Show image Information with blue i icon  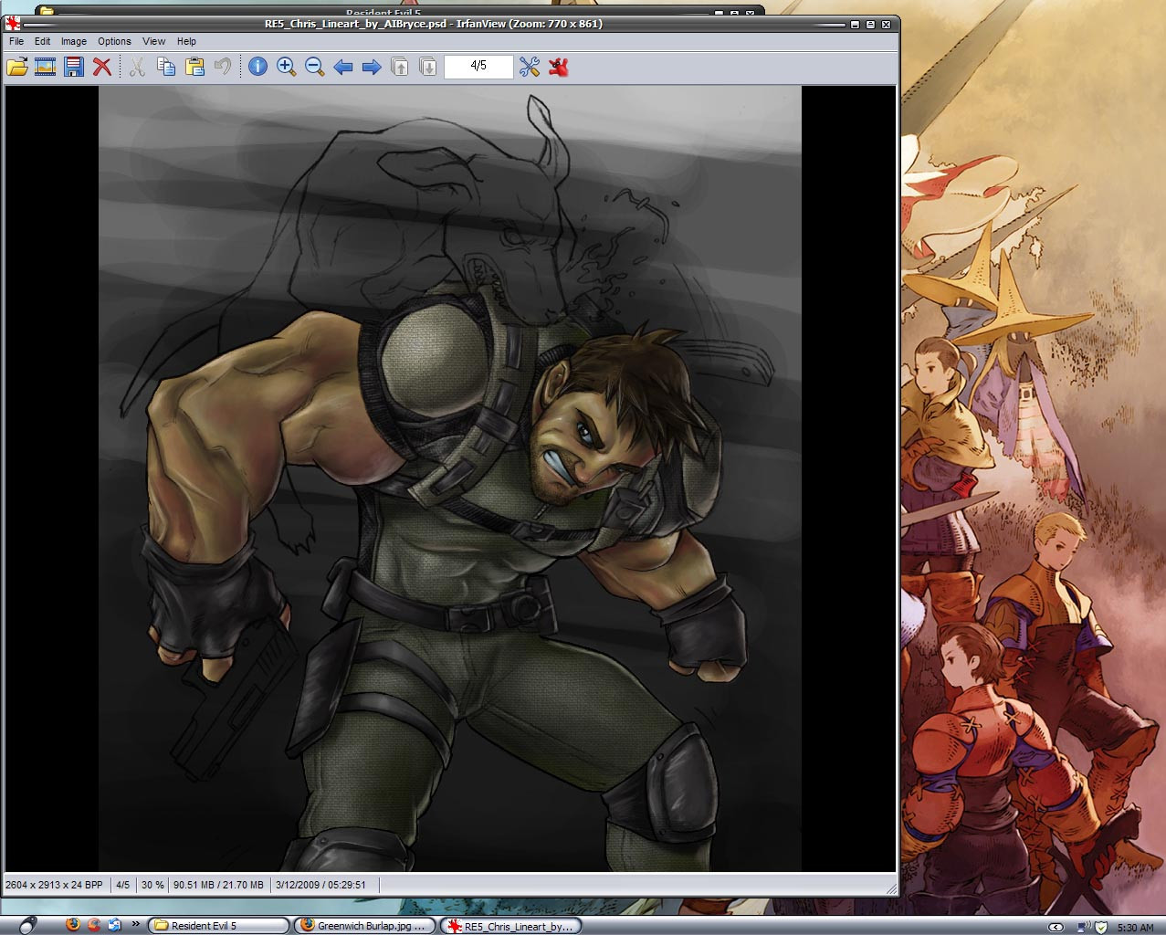tap(258, 67)
